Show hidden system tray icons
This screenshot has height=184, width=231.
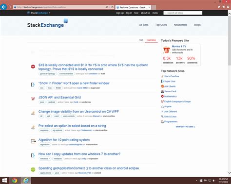point(196,181)
